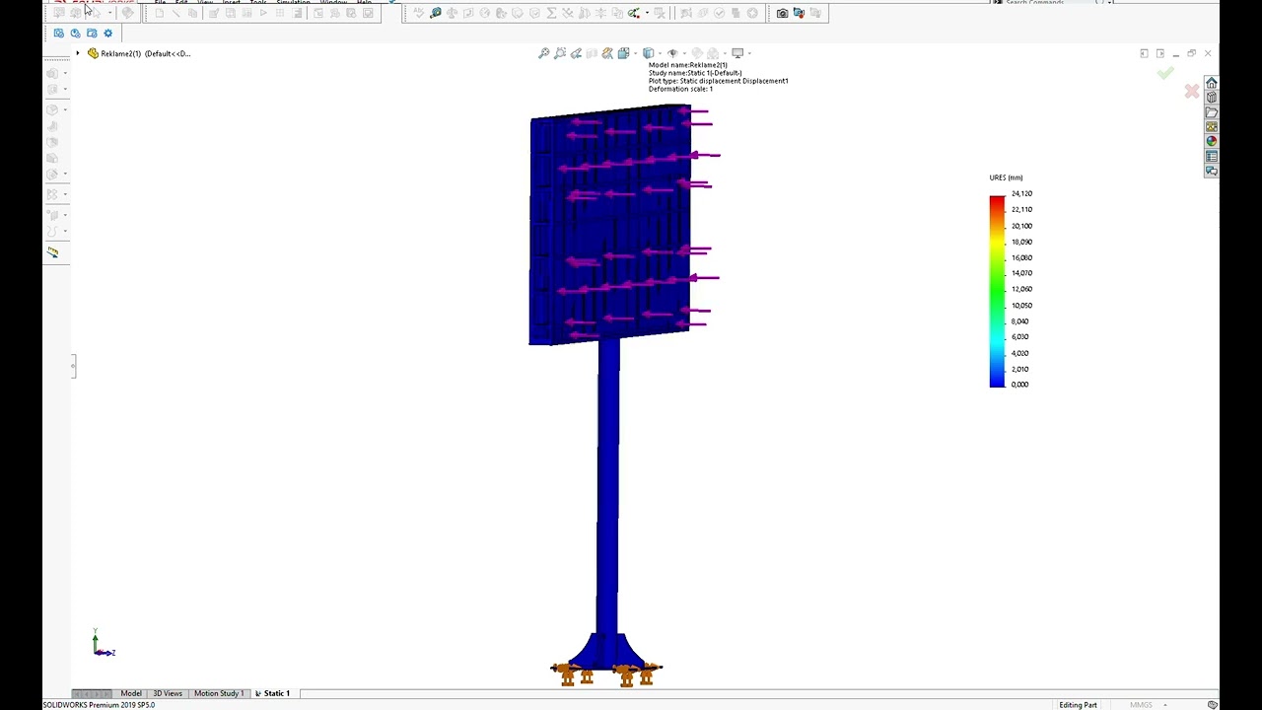Open the Design Library task pane icon
The width and height of the screenshot is (1262, 710).
[1212, 98]
